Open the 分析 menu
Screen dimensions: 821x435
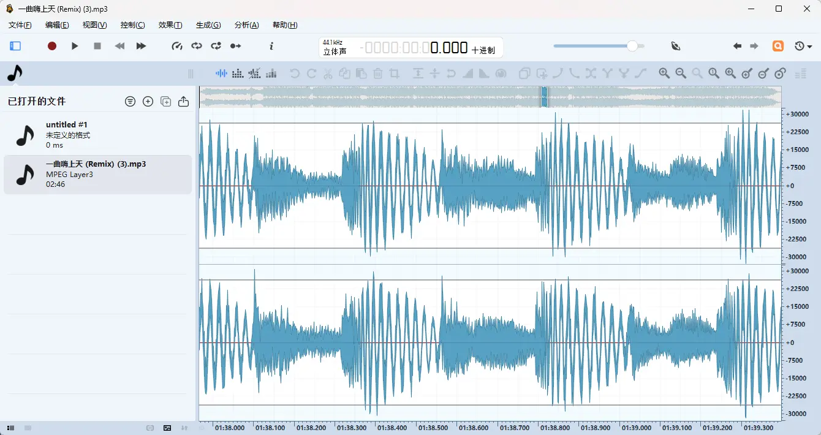[x=247, y=25]
